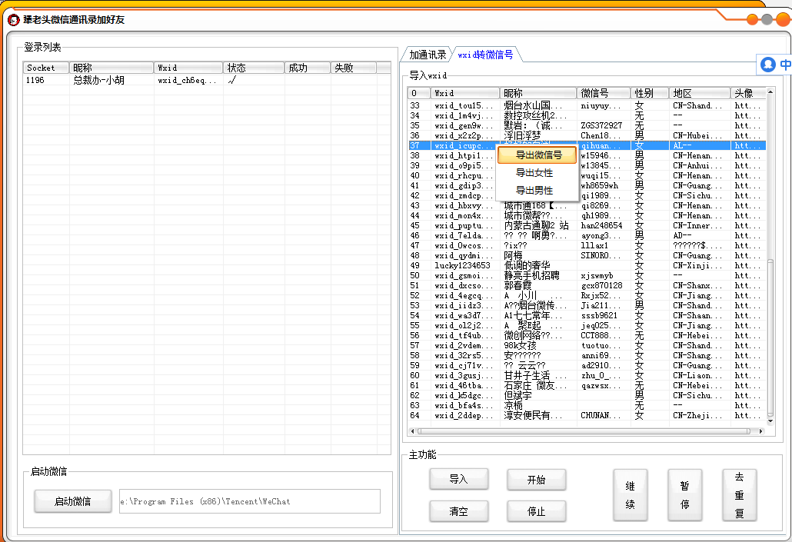
Task: Click the 开始 start control
Action: point(536,479)
